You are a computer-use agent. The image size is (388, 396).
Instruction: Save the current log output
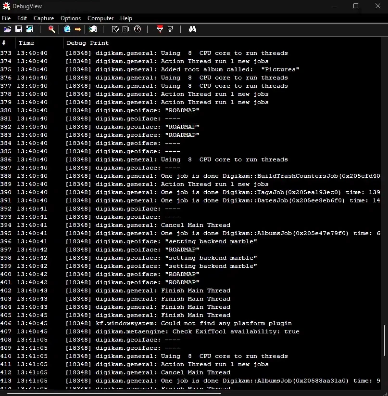(19, 29)
